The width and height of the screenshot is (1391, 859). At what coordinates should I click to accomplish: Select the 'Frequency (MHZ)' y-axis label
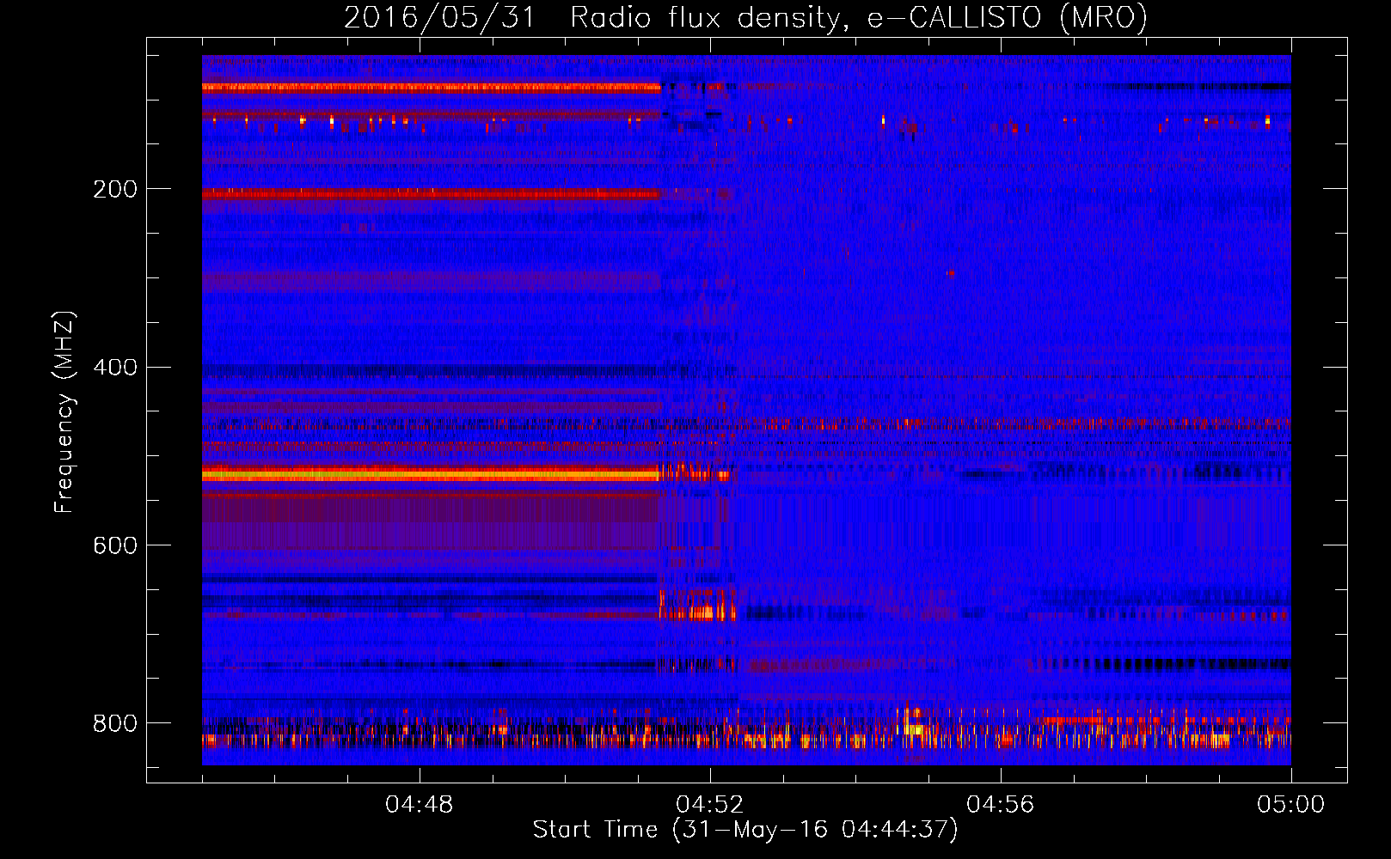[64, 411]
